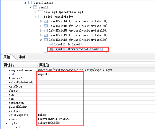Select body4 (panel-body) in tree
The height and width of the screenshot is (129, 155).
(x=58, y=17)
